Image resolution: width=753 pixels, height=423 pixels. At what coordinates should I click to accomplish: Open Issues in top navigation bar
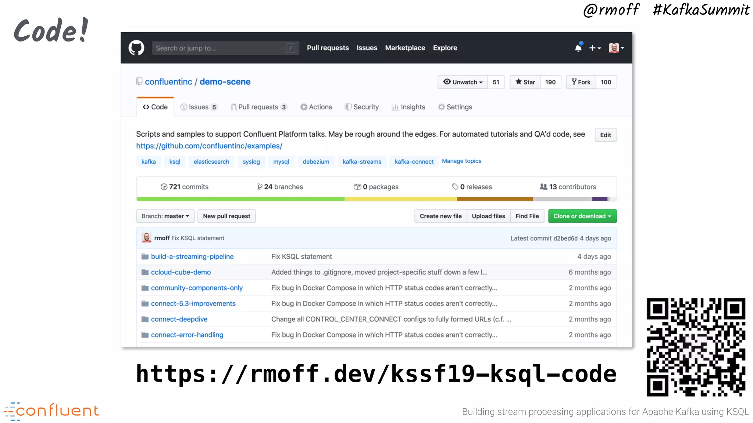pyautogui.click(x=367, y=48)
